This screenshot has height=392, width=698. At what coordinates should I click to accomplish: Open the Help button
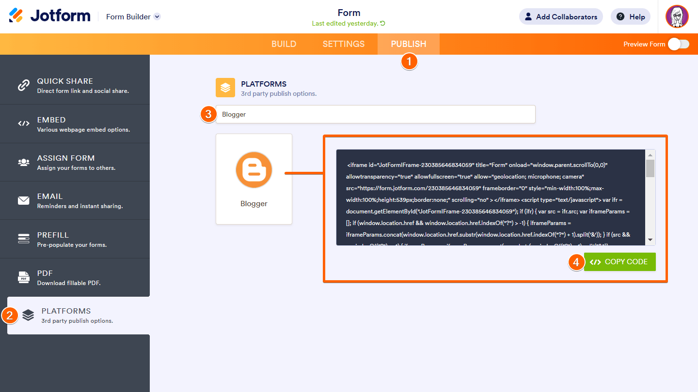click(x=631, y=16)
